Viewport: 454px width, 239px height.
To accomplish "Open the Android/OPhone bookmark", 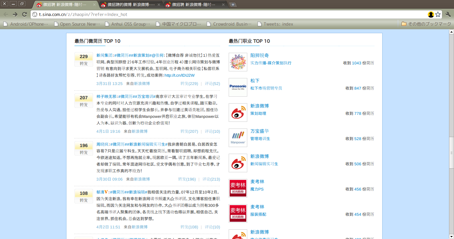I will coord(26,24).
